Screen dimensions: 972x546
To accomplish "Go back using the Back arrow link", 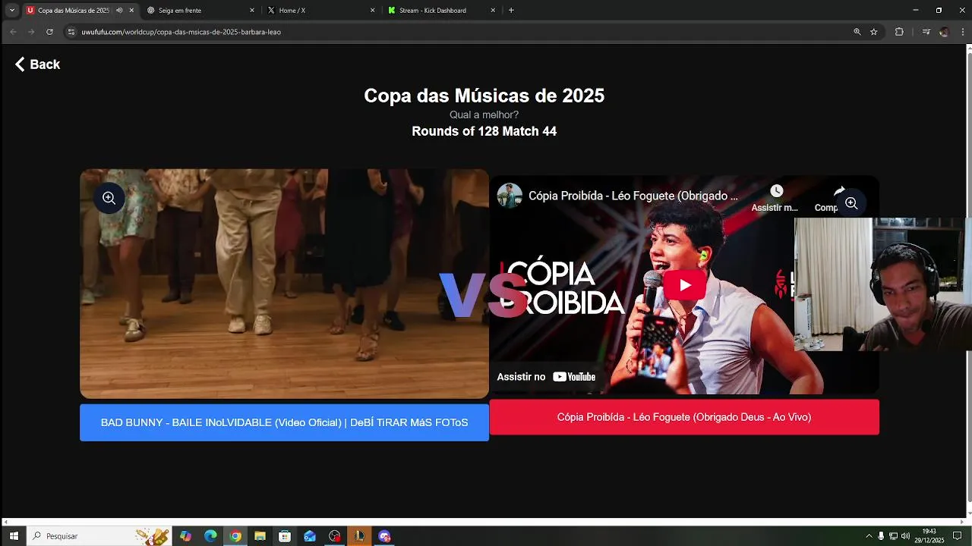I will pos(37,64).
